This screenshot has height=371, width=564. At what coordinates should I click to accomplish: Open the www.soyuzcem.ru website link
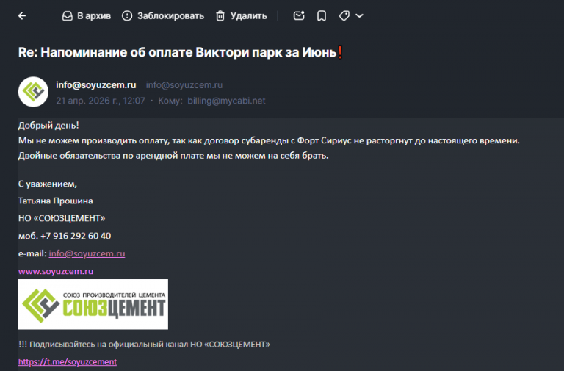click(56, 271)
